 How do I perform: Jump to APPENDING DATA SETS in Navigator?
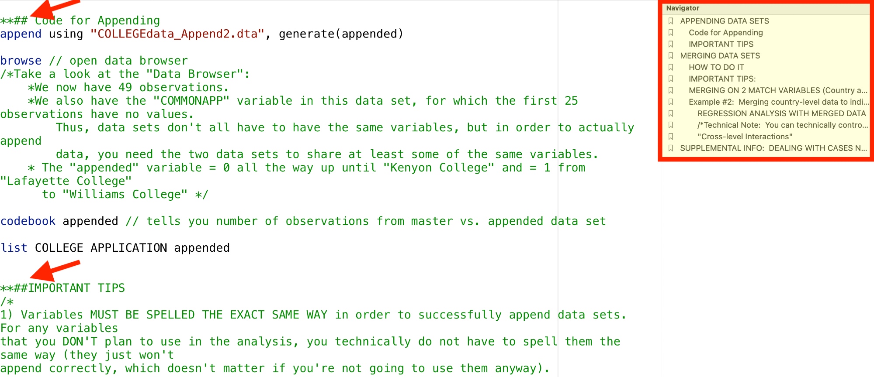[724, 21]
